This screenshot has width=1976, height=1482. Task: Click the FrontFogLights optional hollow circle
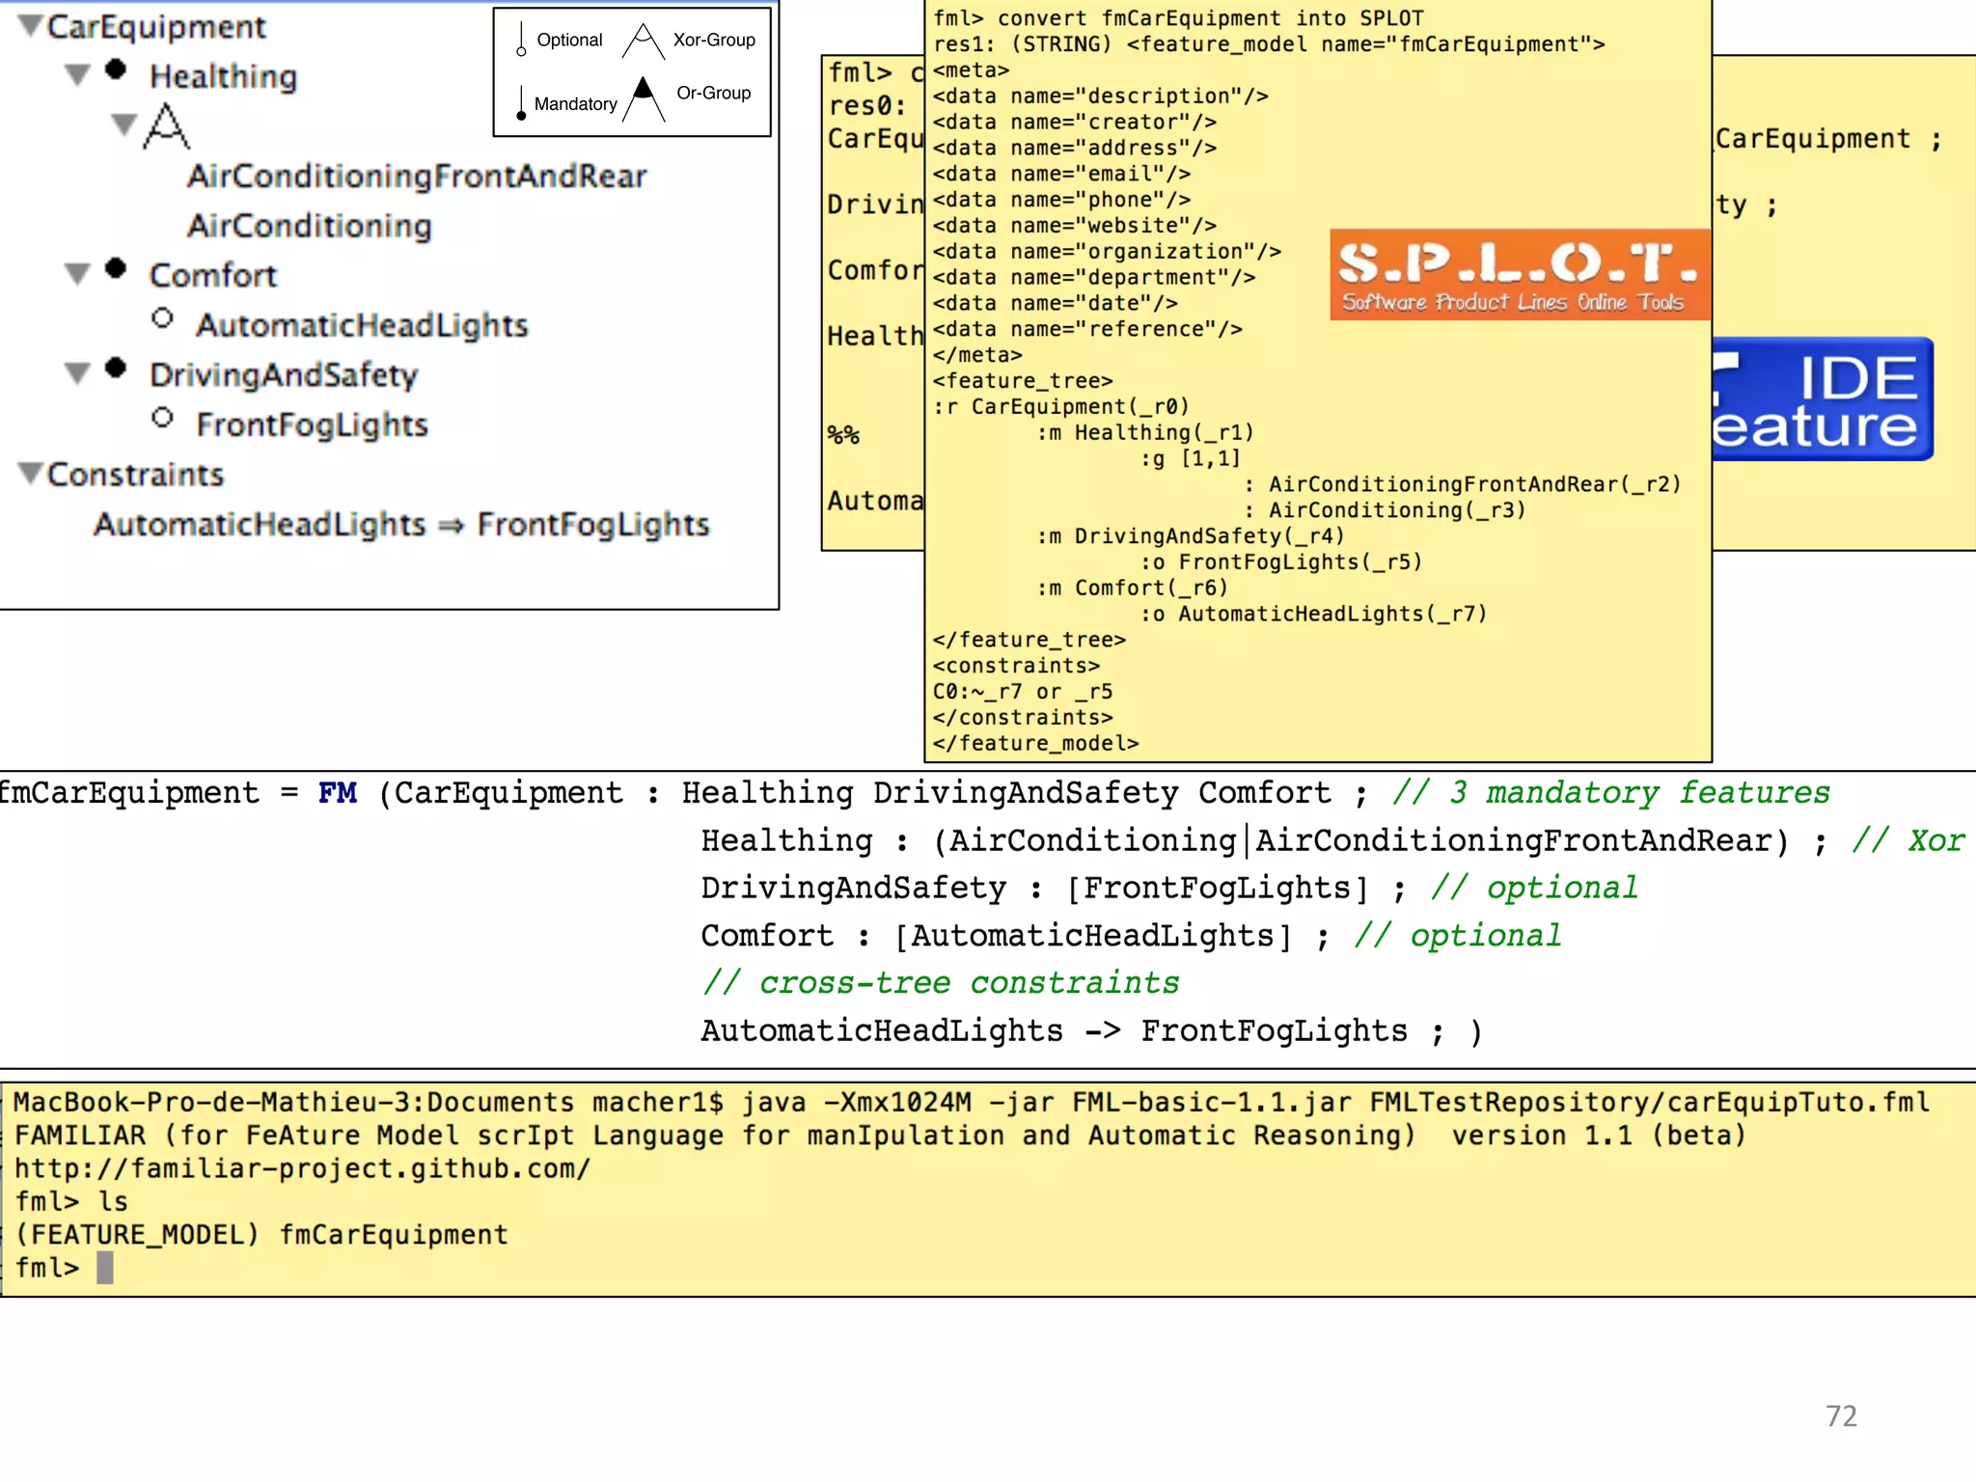[162, 418]
